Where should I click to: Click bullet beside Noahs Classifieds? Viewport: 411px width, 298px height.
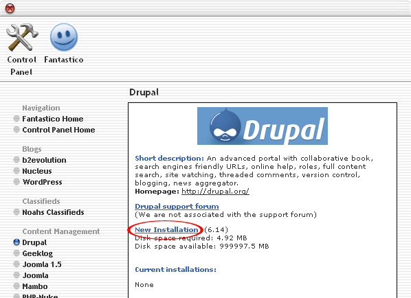(x=16, y=212)
